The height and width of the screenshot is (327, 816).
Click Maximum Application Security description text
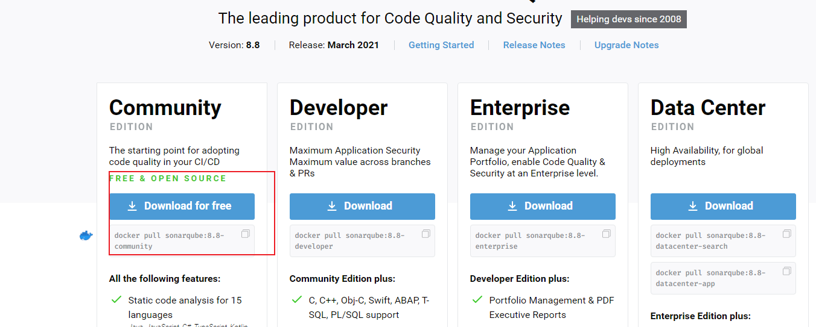tap(360, 162)
